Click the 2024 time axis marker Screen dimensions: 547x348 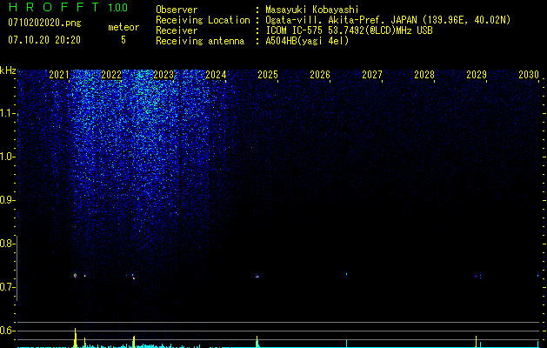(216, 75)
